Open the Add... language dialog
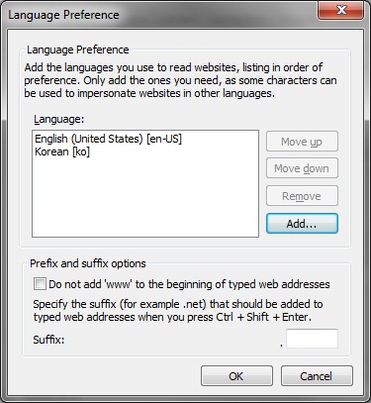The height and width of the screenshot is (403, 371). coord(302,224)
